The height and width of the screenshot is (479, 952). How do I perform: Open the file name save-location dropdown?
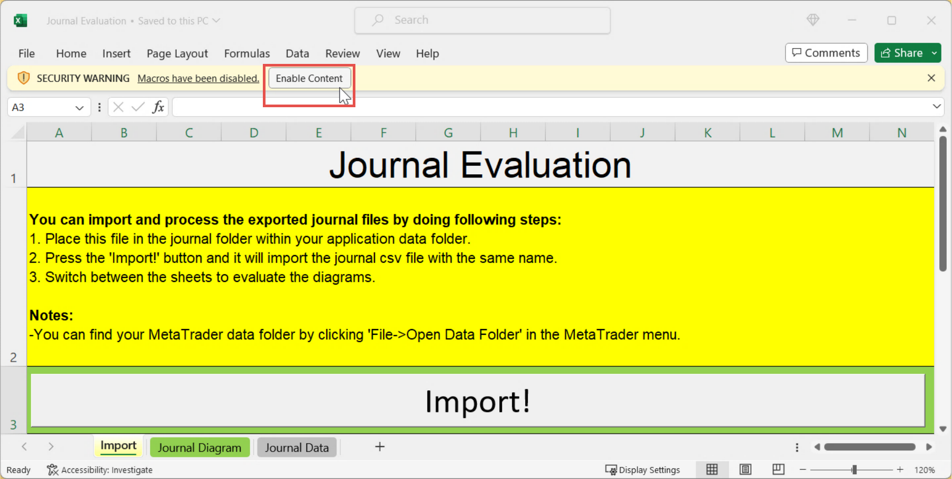216,21
